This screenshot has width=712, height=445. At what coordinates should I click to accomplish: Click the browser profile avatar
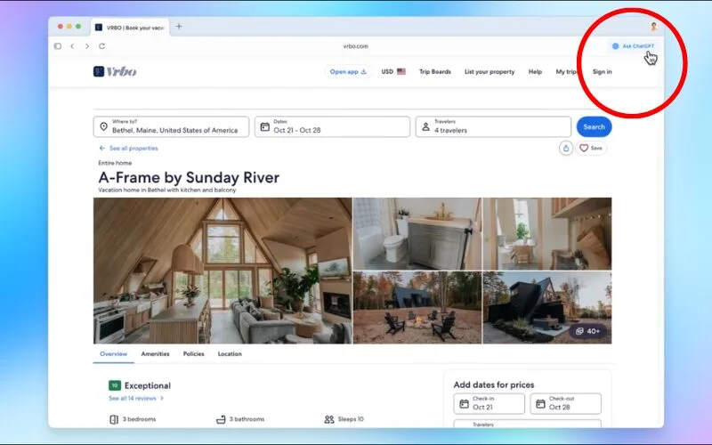[x=653, y=27]
